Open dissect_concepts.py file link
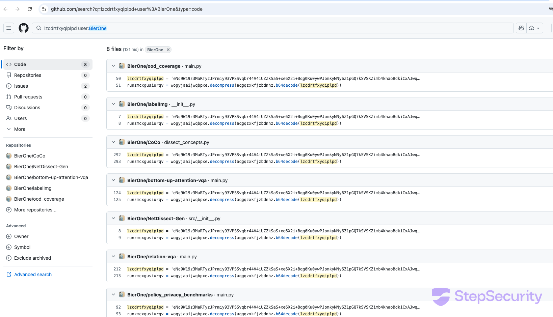 [x=187, y=142]
